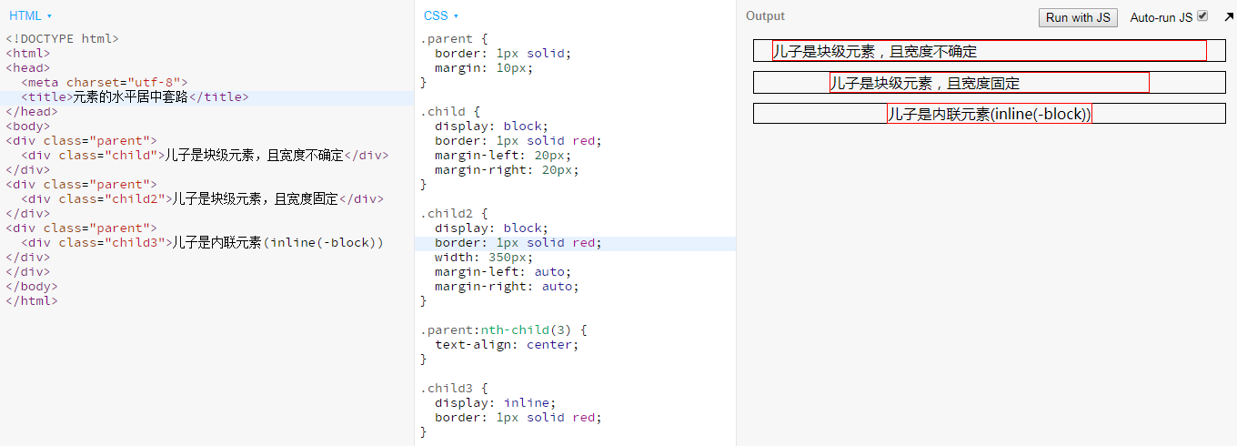Click the .child { selector line
1237x446 pixels.
click(x=450, y=111)
